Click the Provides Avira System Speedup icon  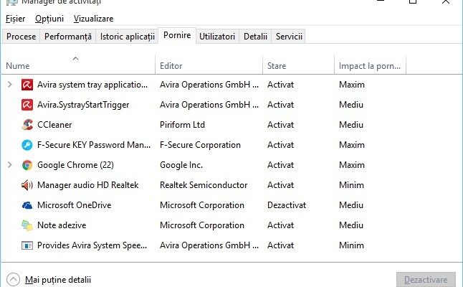[x=27, y=245]
